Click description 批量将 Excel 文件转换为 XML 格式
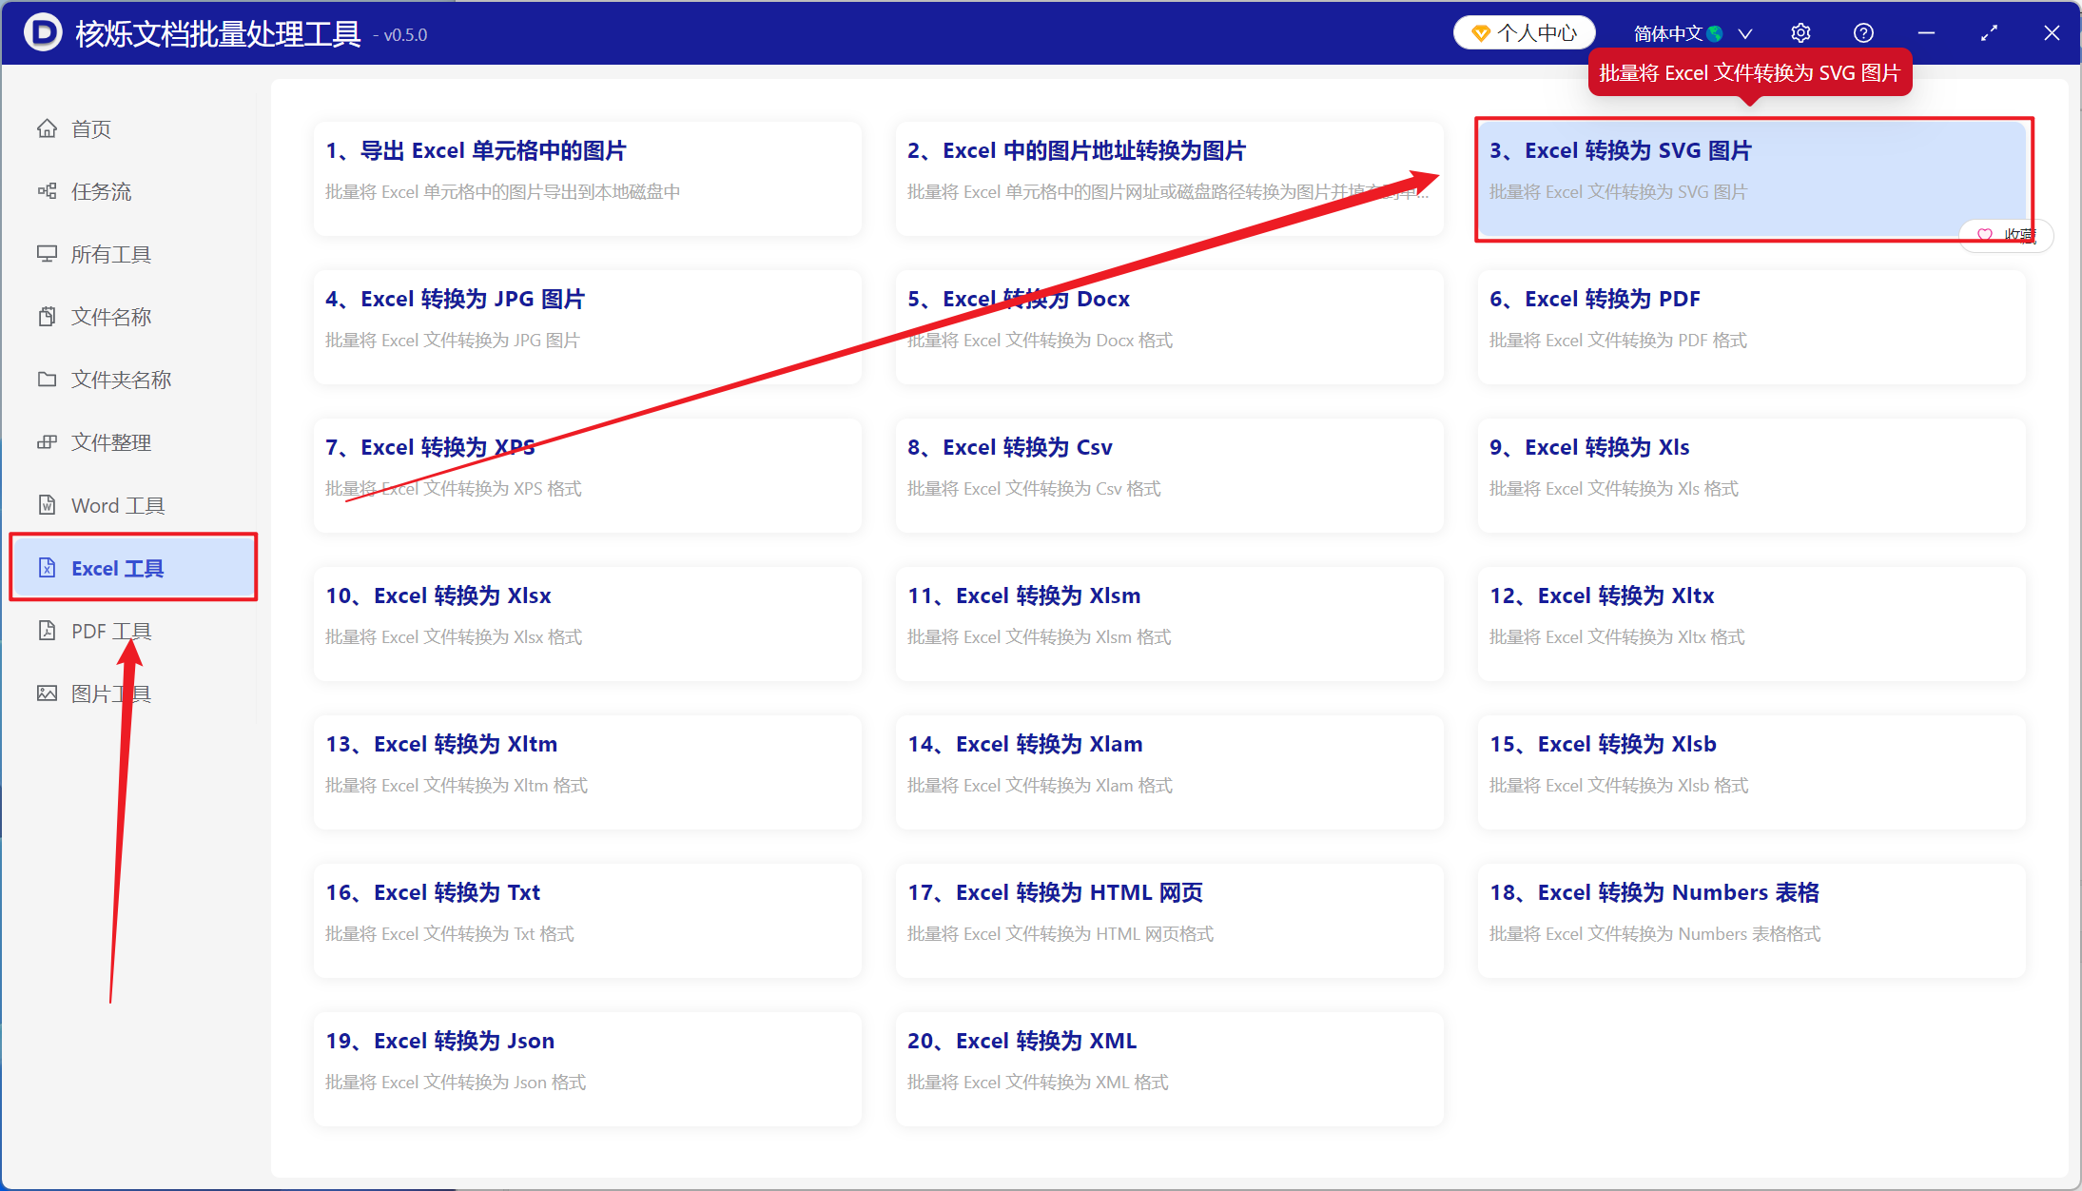The width and height of the screenshot is (2082, 1191). [x=1038, y=1082]
